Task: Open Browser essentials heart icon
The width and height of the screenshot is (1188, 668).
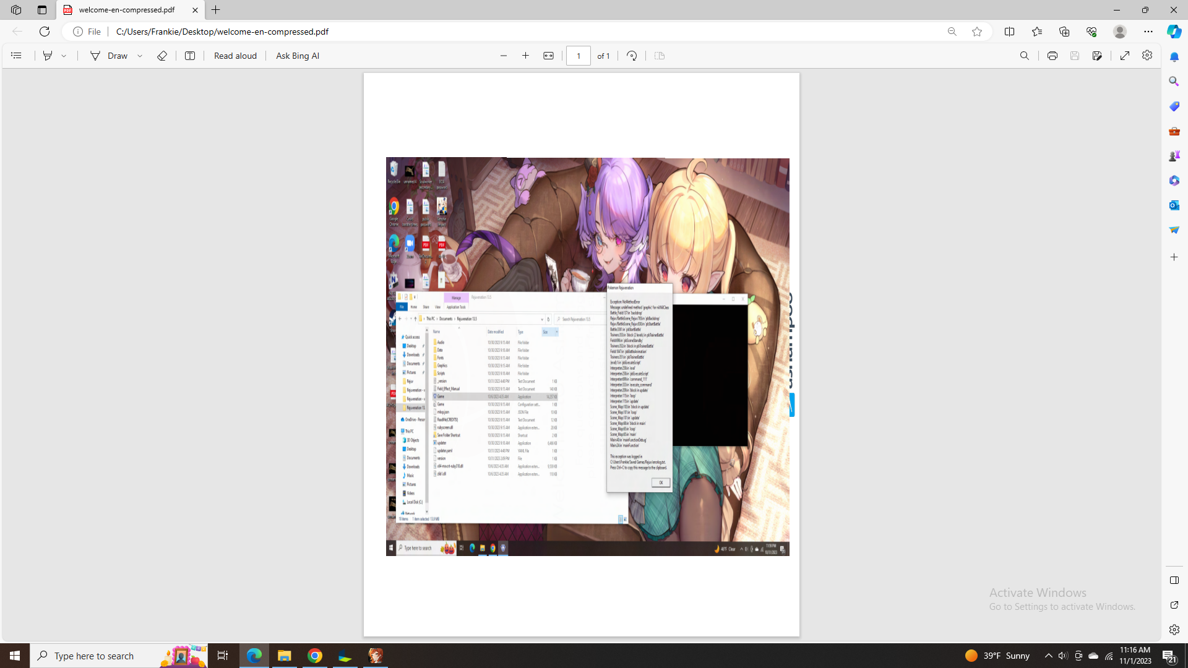Action: coord(1091,32)
